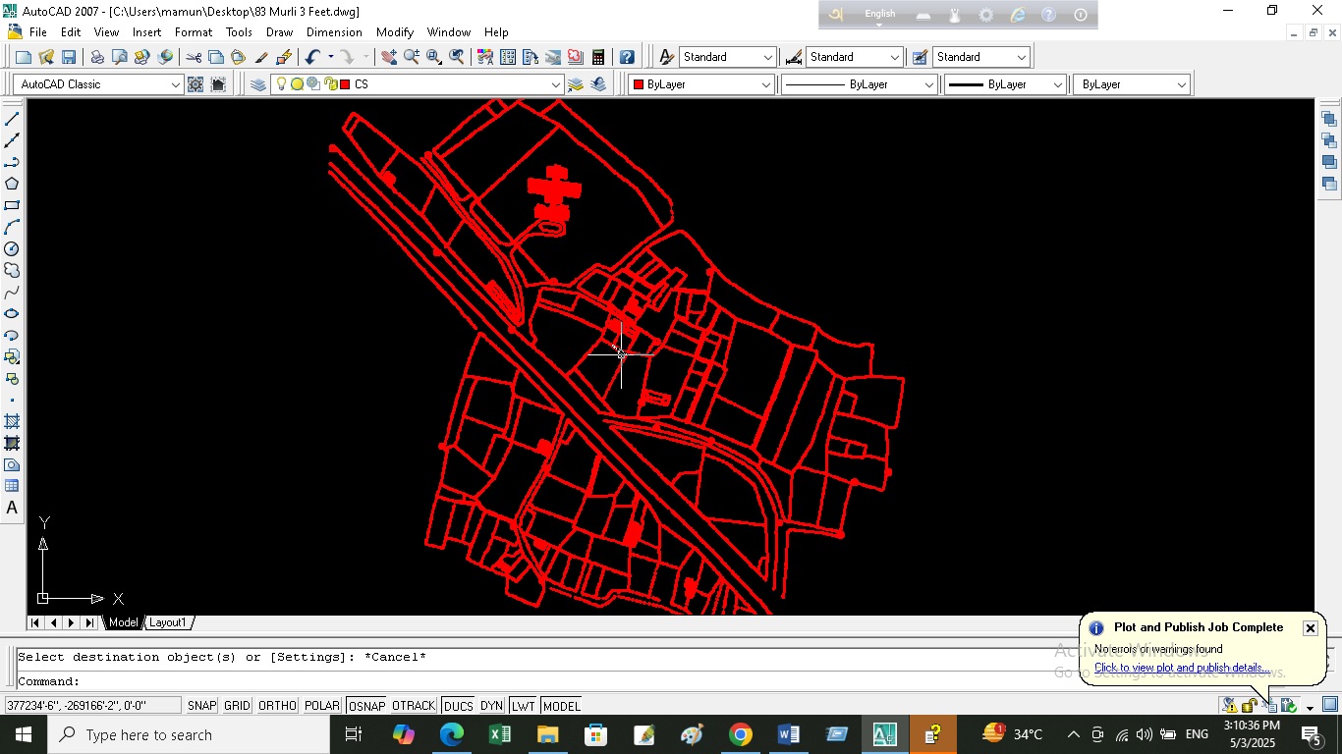Expand the lineweight ByLayer dropdown
The height and width of the screenshot is (754, 1342).
1057,84
